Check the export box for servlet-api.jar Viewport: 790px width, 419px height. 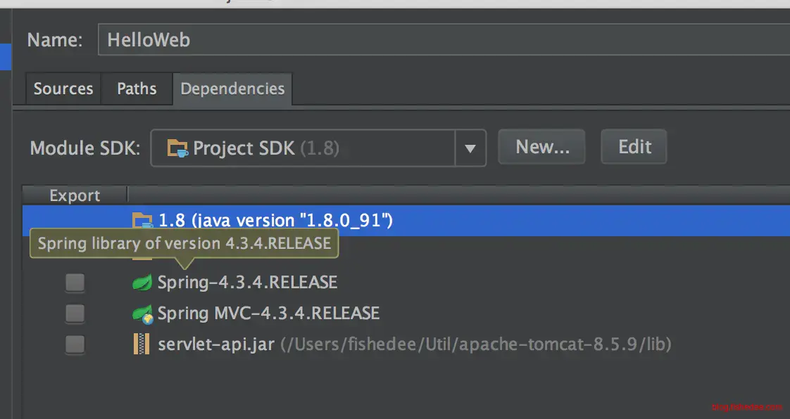point(75,344)
